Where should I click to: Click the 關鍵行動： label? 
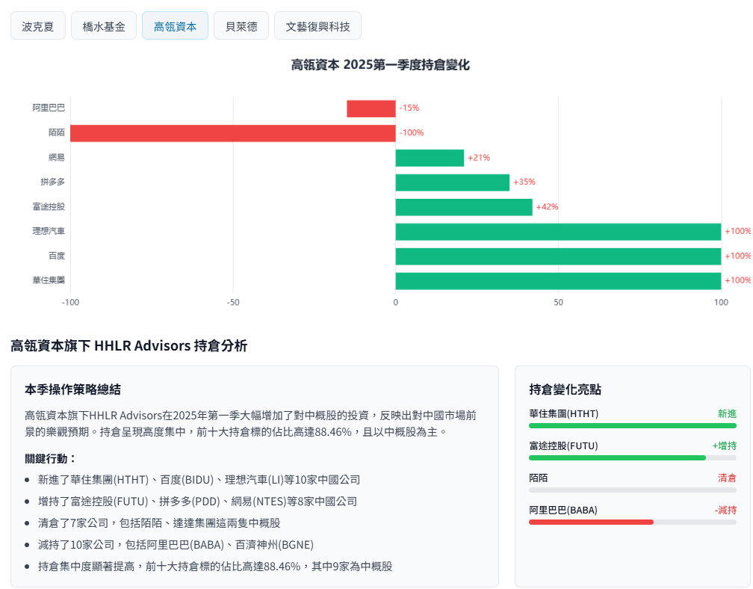(x=51, y=458)
